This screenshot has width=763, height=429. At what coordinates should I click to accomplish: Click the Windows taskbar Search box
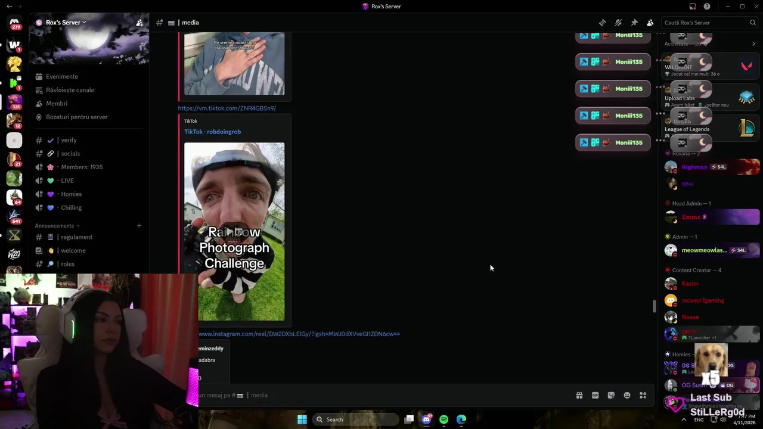(x=355, y=419)
